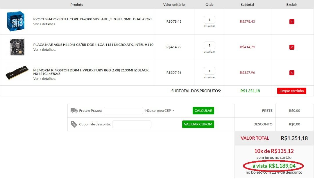Image resolution: width=315 pixels, height=180 pixels.
Task: Open Não sei meu CEP link
Action: click(160, 111)
